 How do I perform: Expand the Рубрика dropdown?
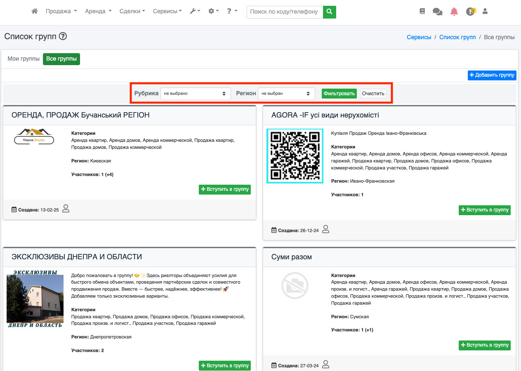click(x=195, y=94)
